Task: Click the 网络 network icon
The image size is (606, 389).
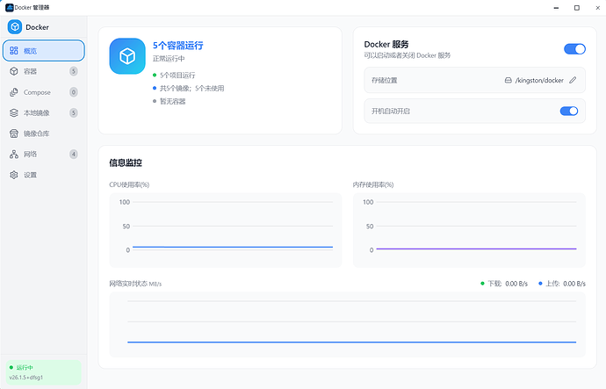Action: pos(14,155)
